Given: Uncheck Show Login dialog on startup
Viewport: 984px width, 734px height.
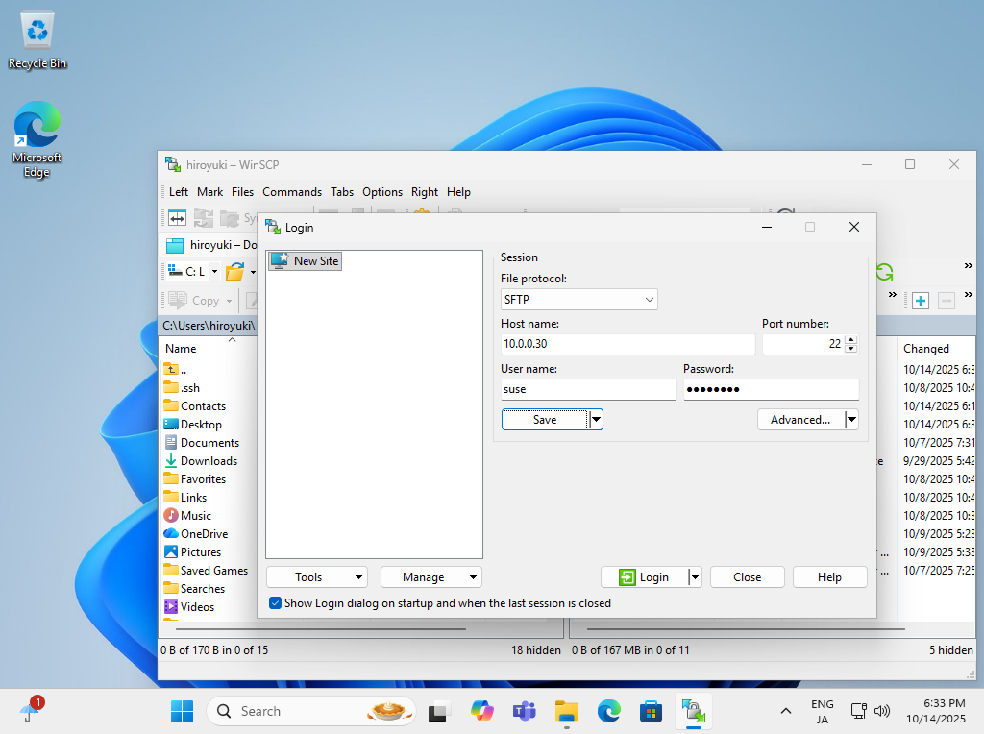Looking at the screenshot, I should click(x=276, y=603).
